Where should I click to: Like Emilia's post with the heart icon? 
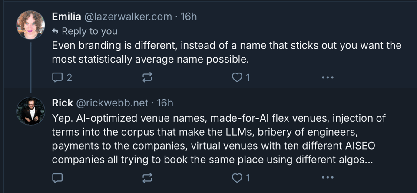click(237, 78)
